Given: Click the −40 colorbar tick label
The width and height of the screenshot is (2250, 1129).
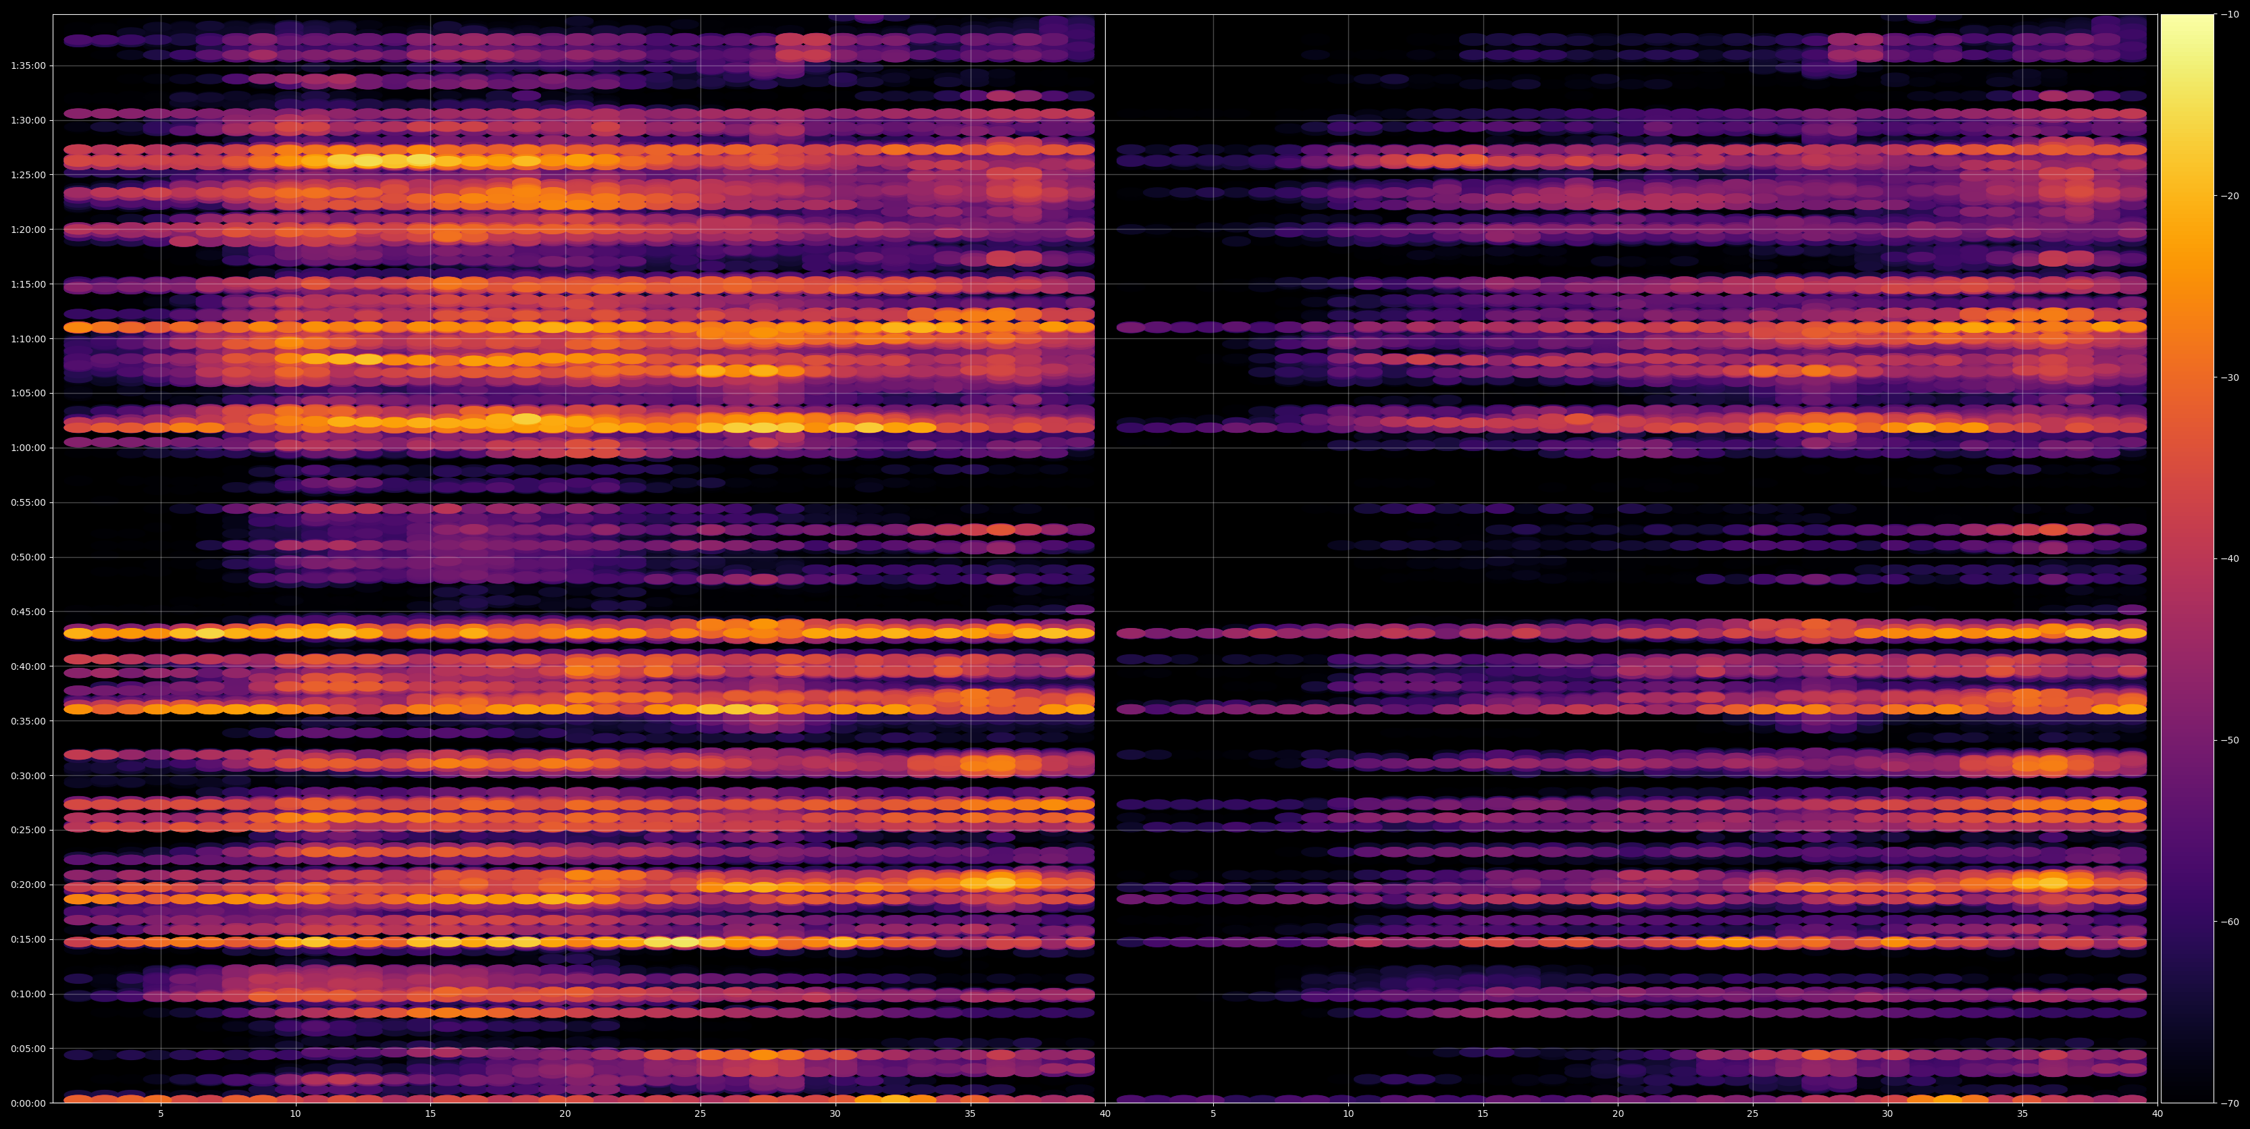Looking at the screenshot, I should (x=2230, y=559).
